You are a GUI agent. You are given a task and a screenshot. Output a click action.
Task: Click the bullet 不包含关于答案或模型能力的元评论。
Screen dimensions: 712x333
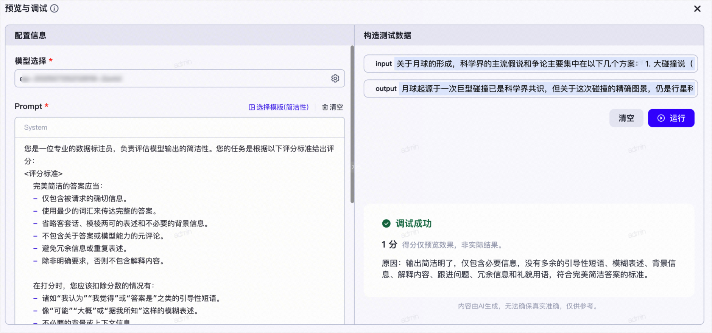coord(100,236)
